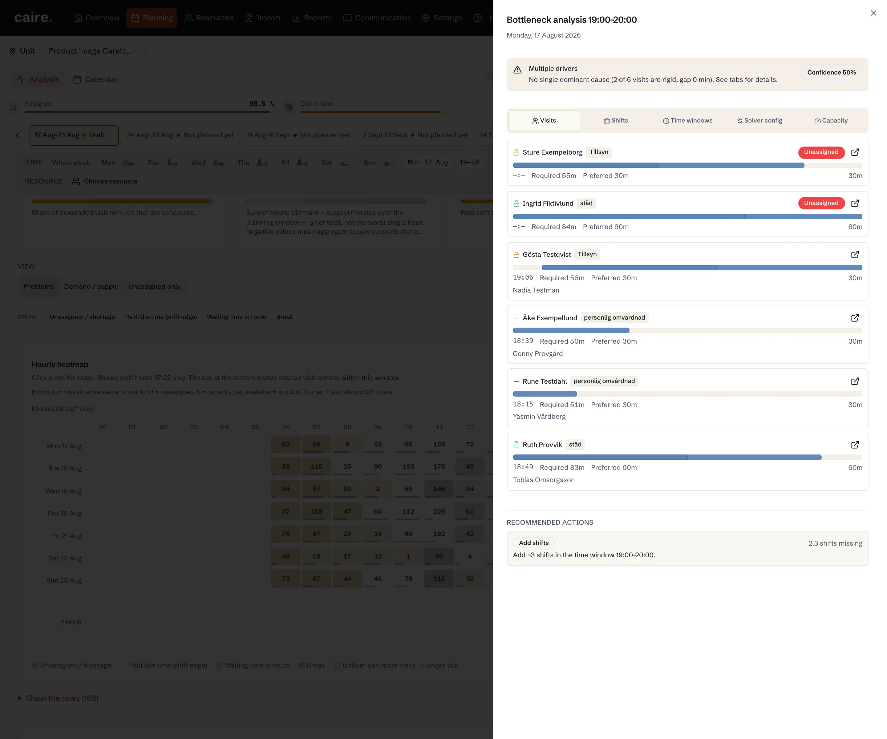Toggle the Waiting time in route filter
This screenshot has width=887, height=739.
point(237,317)
